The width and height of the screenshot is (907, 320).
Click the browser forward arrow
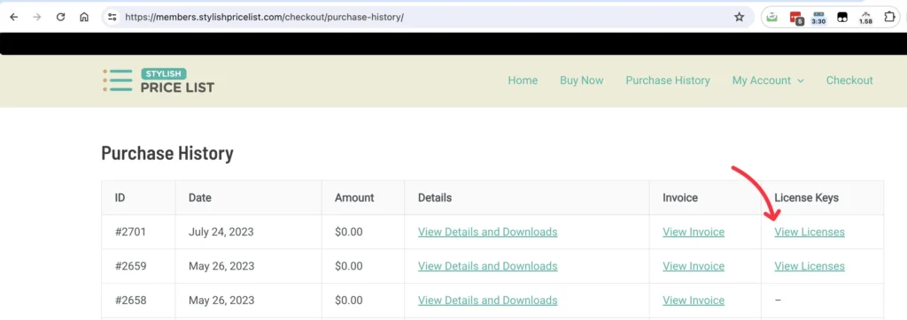[37, 18]
